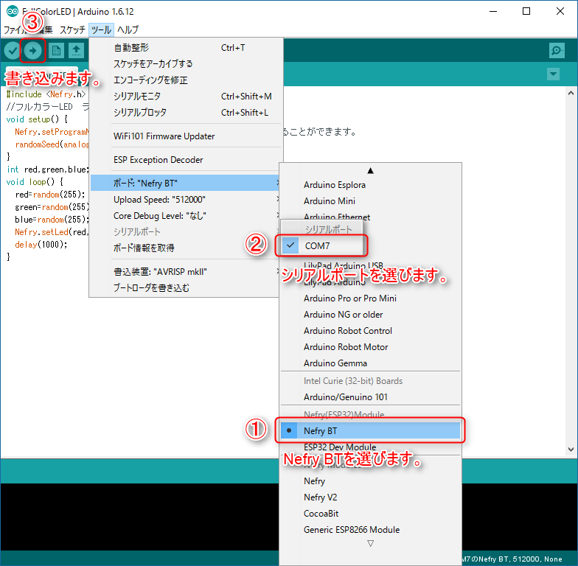This screenshot has width=578, height=566.
Task: Select ESP32 Dev Module board
Action: point(370,447)
